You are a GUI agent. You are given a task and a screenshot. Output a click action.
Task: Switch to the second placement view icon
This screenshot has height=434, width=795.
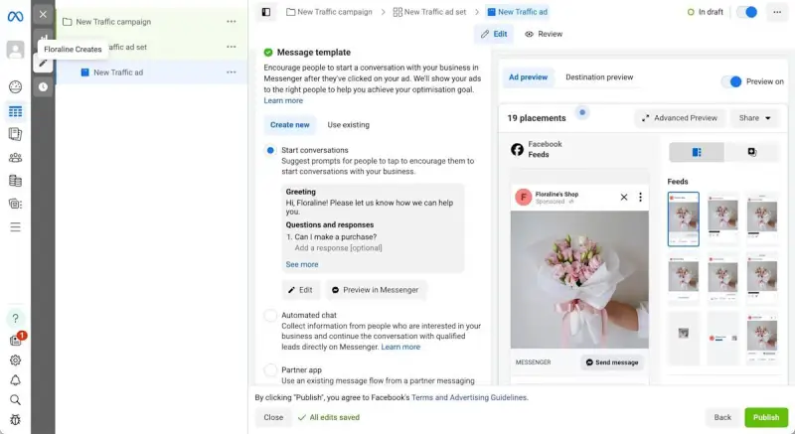tap(752, 152)
